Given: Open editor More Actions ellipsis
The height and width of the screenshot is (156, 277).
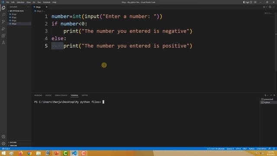Looking at the screenshot, I should (274, 7).
